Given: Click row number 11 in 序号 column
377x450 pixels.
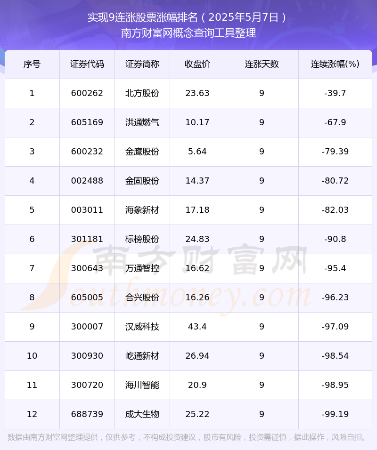Looking at the screenshot, I should 32,385.
